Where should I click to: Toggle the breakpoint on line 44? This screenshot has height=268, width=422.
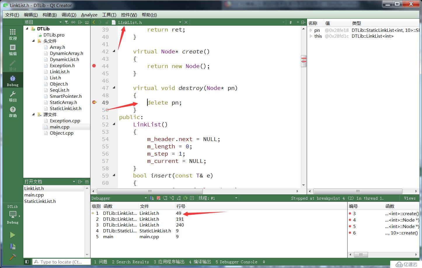[x=94, y=66]
